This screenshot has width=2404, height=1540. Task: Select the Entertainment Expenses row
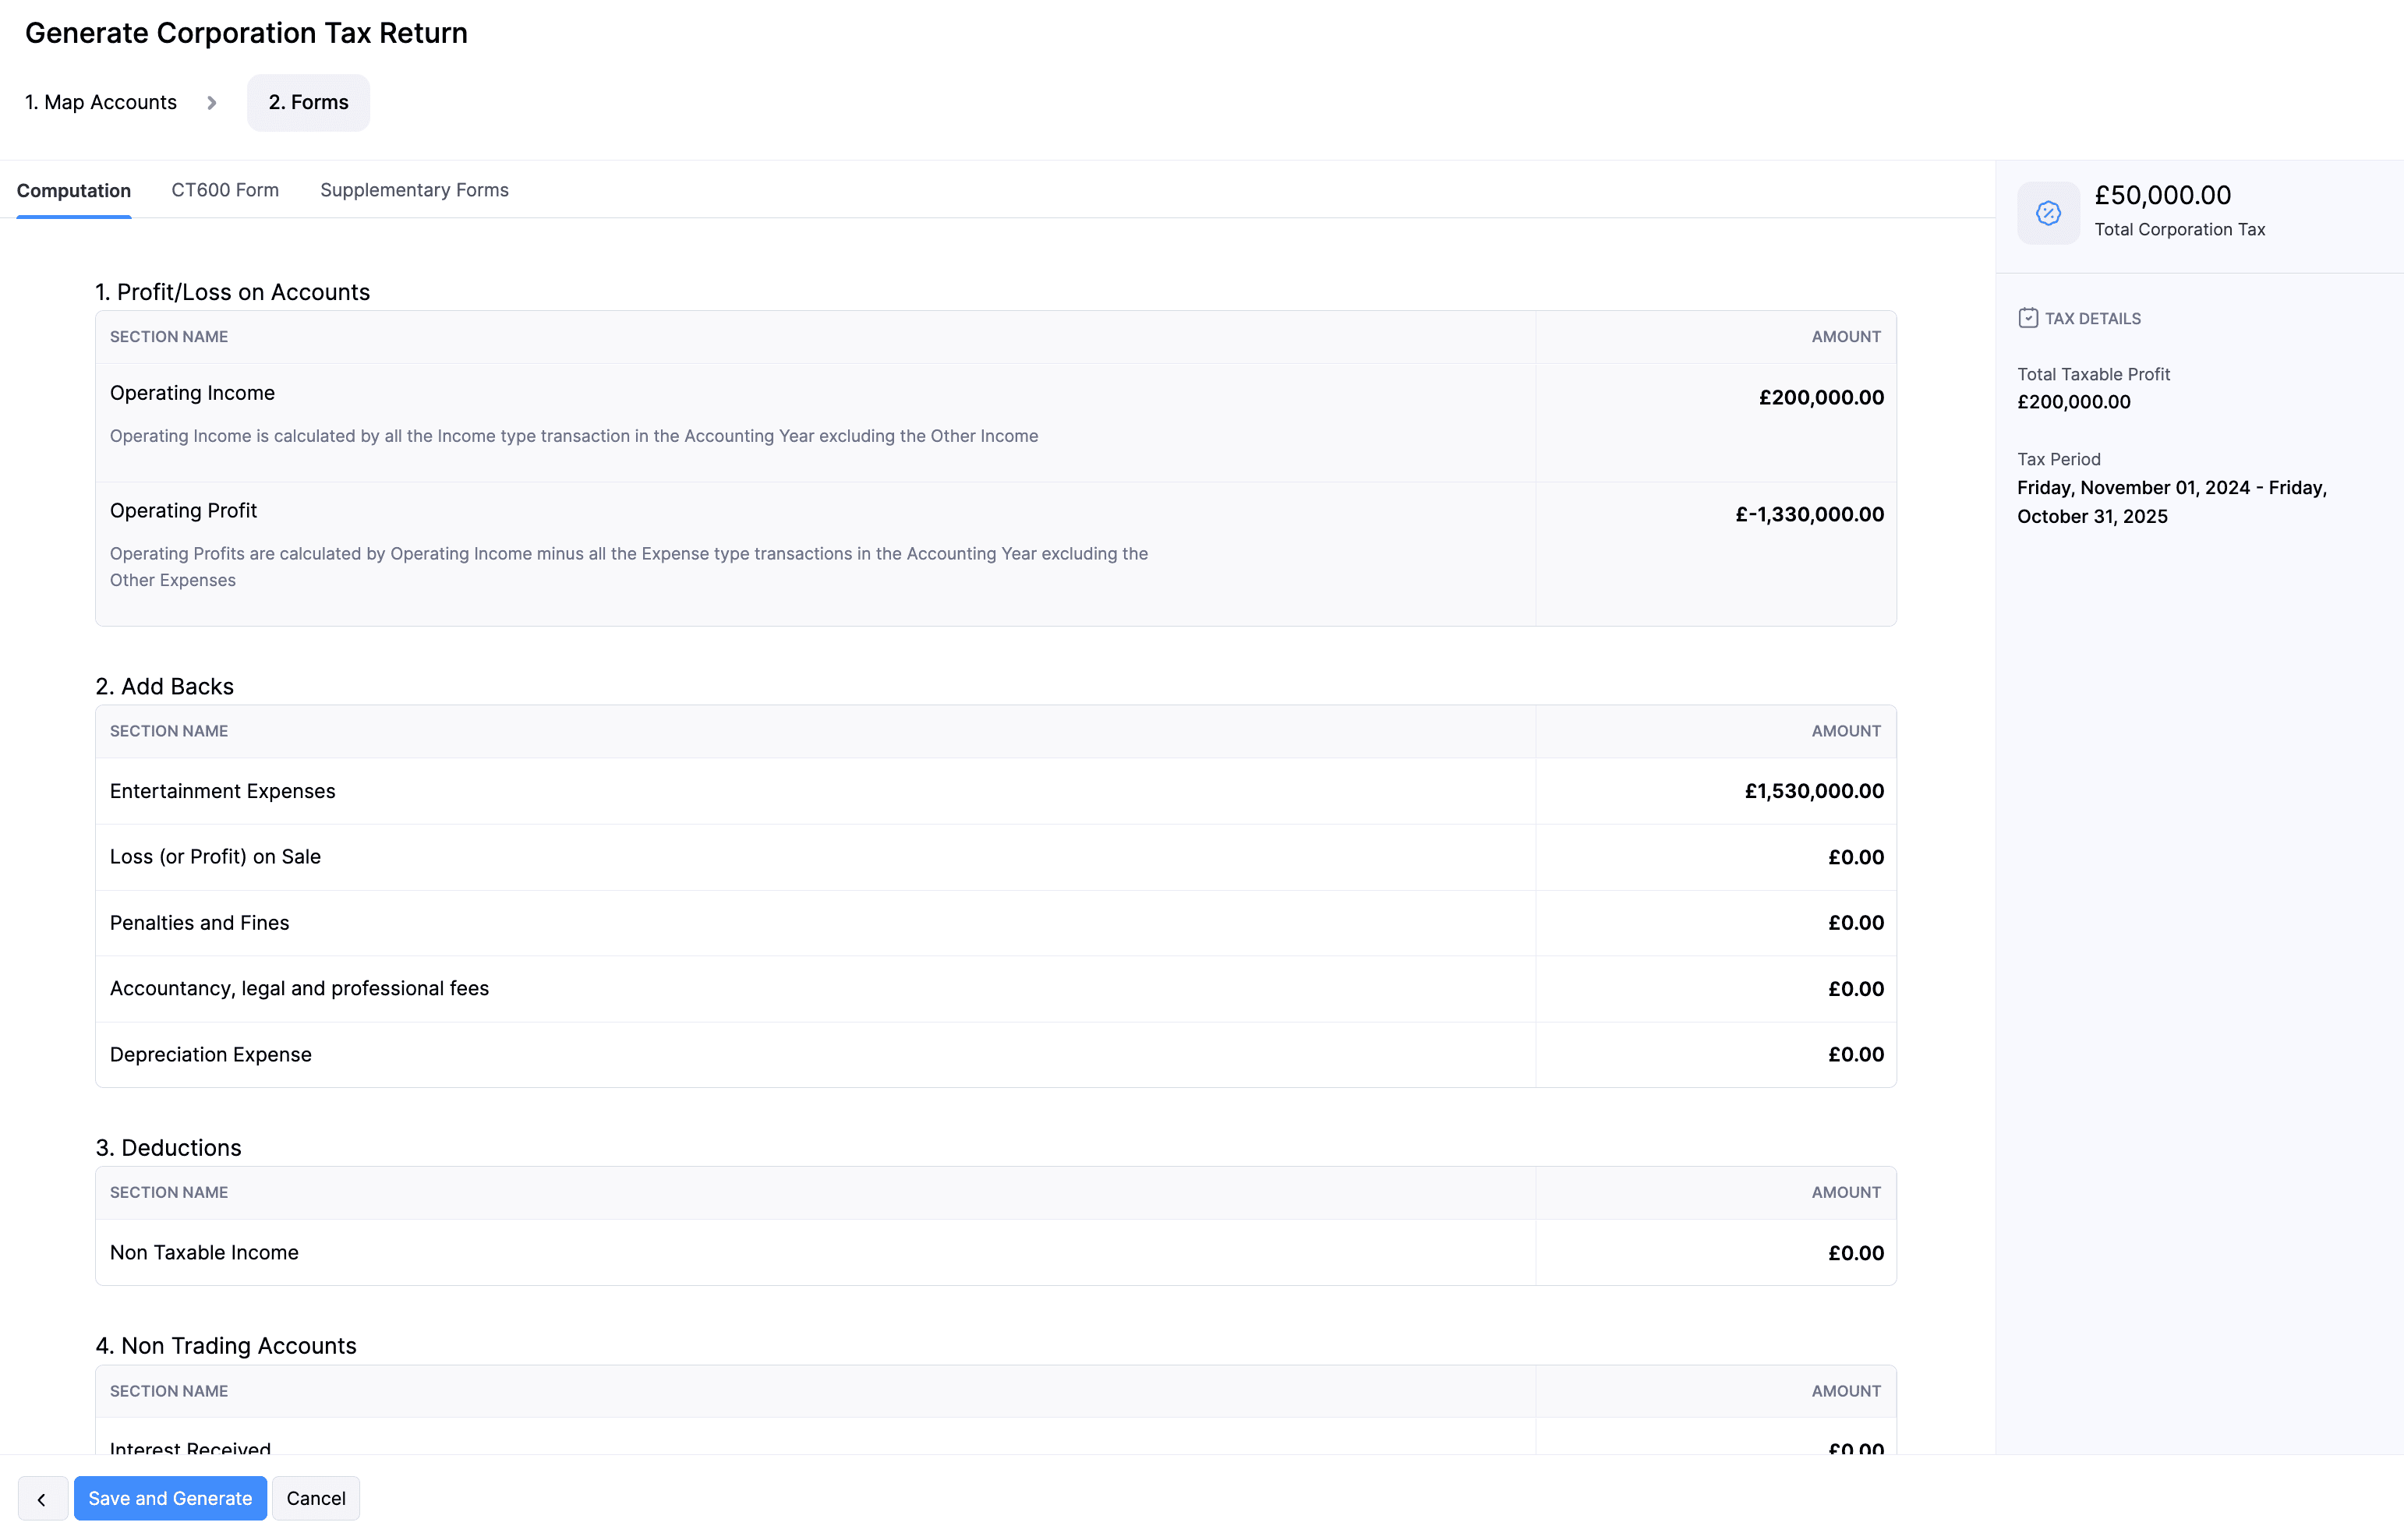[x=222, y=791]
